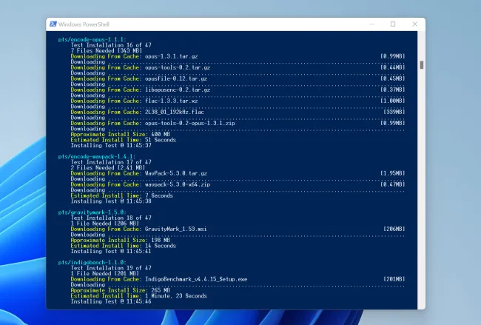Click the pts/encode-opus-1.1.1 heading
Screen dimensions: 481x325
[x=92, y=39]
